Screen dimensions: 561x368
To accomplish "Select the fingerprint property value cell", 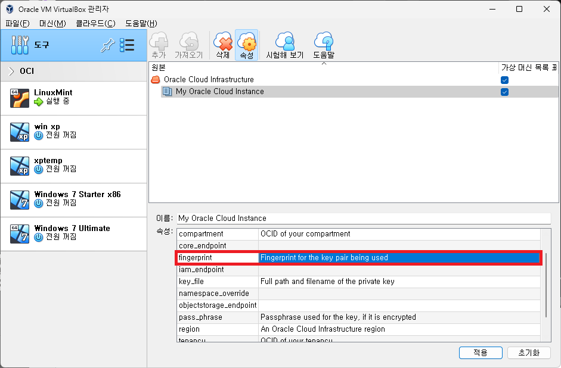I will (399, 258).
